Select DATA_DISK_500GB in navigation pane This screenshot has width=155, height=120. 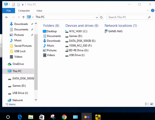(x=21, y=78)
